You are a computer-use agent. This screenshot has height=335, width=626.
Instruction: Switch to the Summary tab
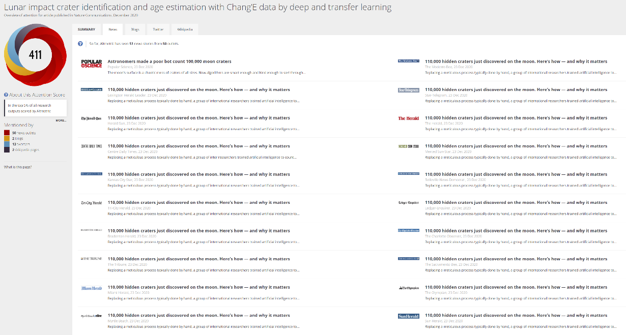click(86, 29)
